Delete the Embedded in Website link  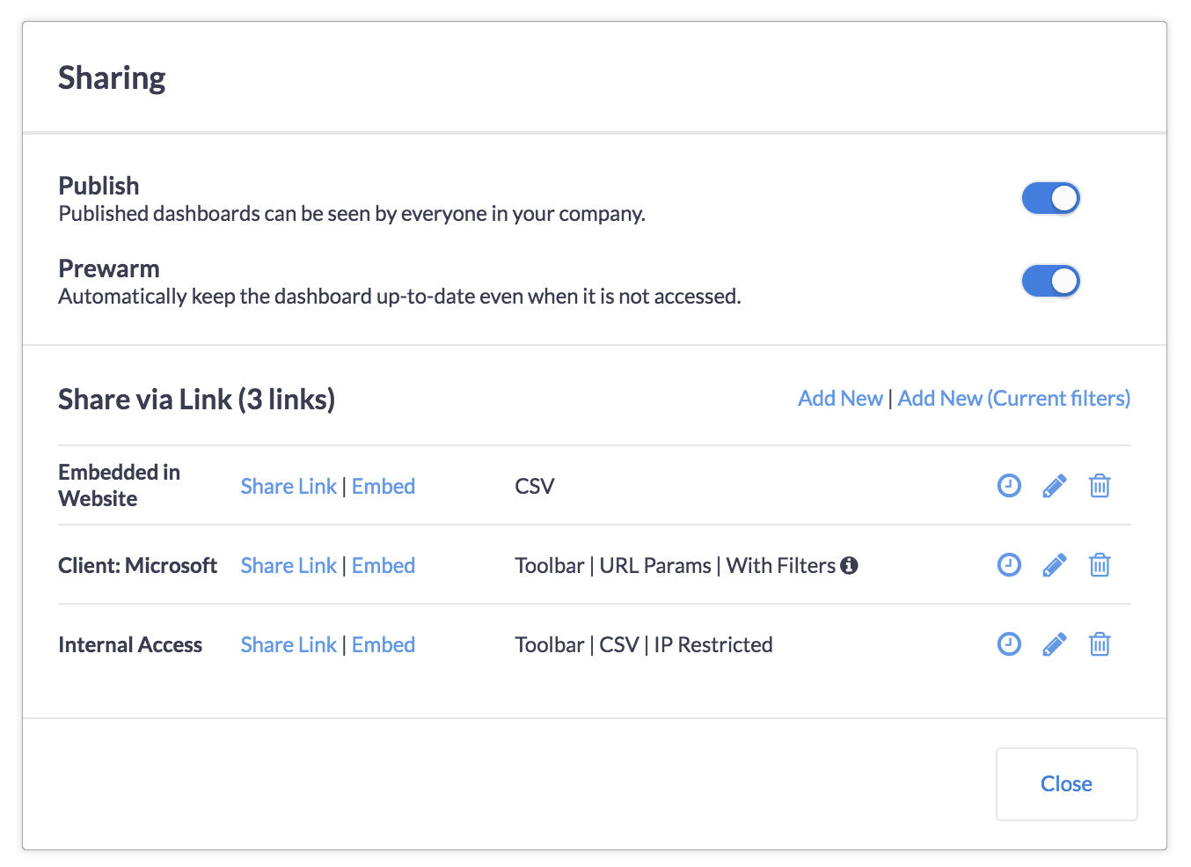coord(1100,486)
